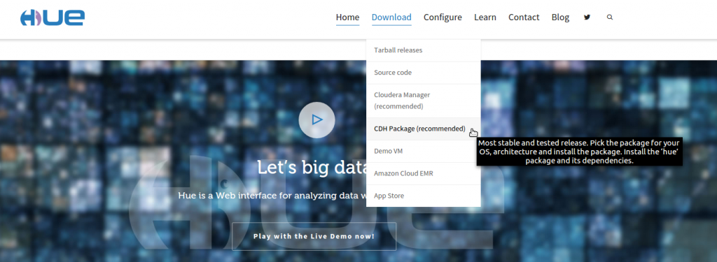
Task: Go to the Home nav item
Action: point(347,17)
